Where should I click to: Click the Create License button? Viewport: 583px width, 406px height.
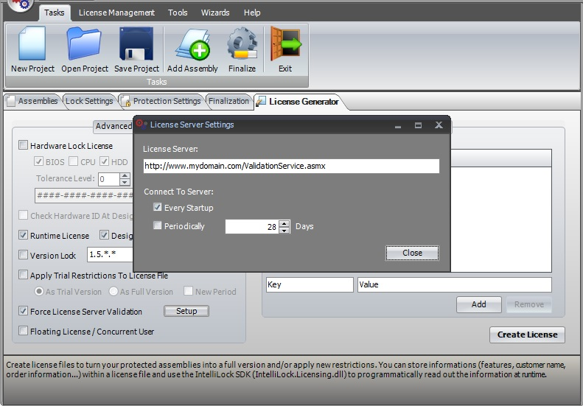[527, 335]
